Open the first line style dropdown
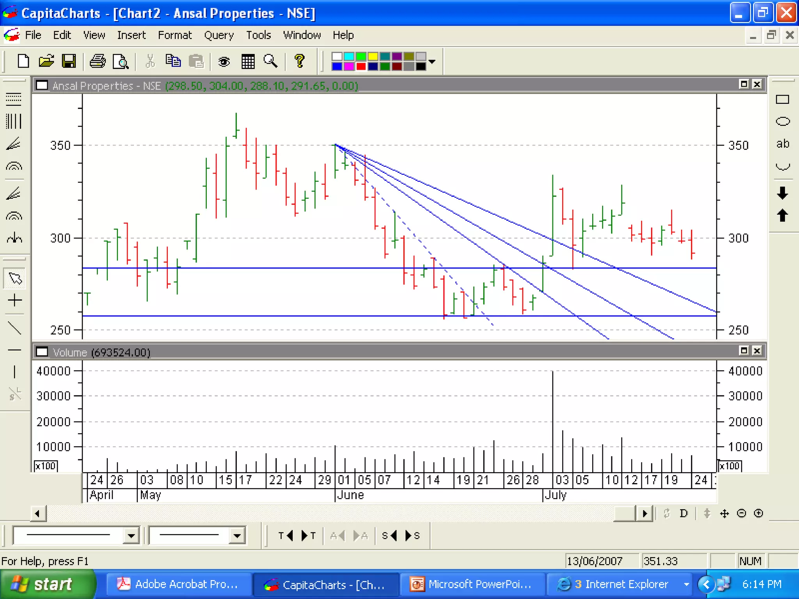Viewport: 799px width, 599px height. click(x=131, y=535)
